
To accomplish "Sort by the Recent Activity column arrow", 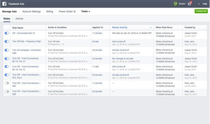I will 151,28.
